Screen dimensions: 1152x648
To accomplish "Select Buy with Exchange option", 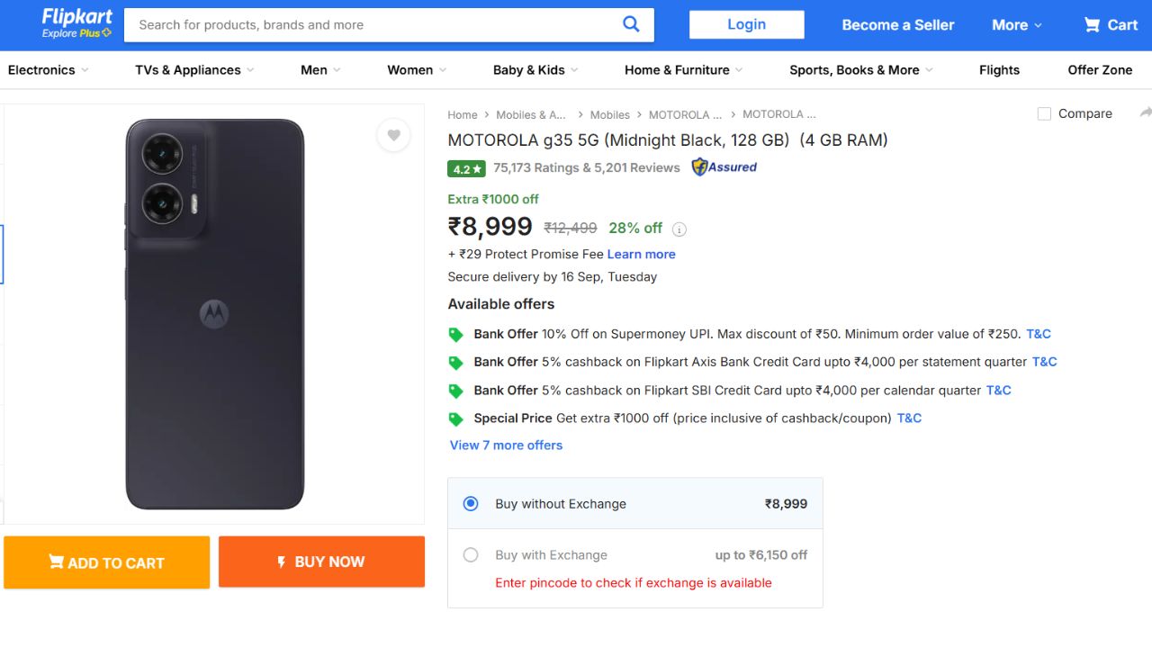I will click(x=471, y=555).
